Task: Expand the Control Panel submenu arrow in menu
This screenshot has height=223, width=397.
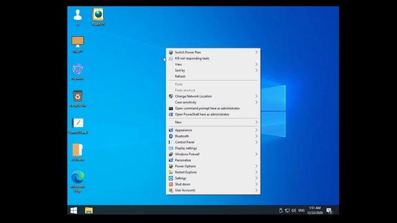Action: (256, 142)
